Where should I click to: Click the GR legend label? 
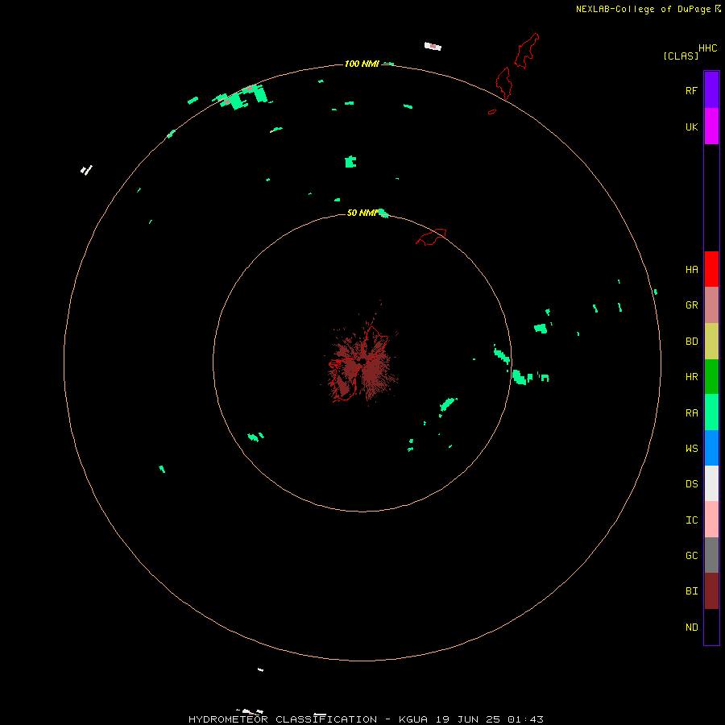point(691,305)
